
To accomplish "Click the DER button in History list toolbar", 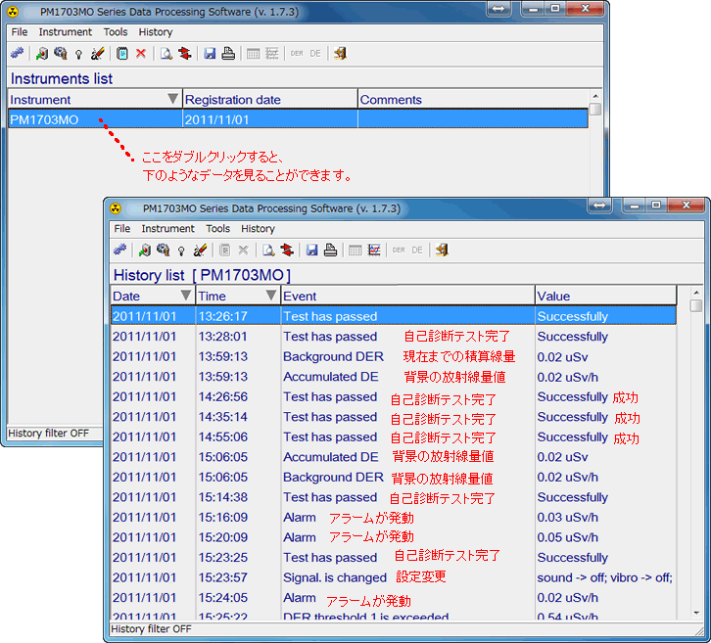I will click(399, 250).
